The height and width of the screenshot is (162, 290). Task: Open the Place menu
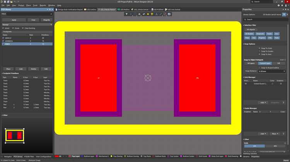point(29,5)
